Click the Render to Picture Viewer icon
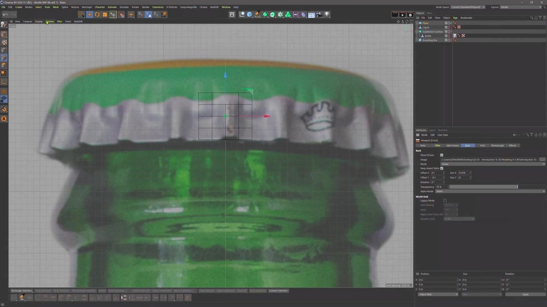Image resolution: width=547 pixels, height=307 pixels. [402, 14]
